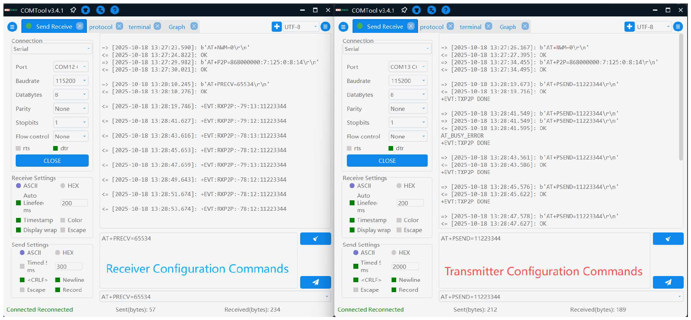Switch to terminal tab in right window

pos(470,27)
